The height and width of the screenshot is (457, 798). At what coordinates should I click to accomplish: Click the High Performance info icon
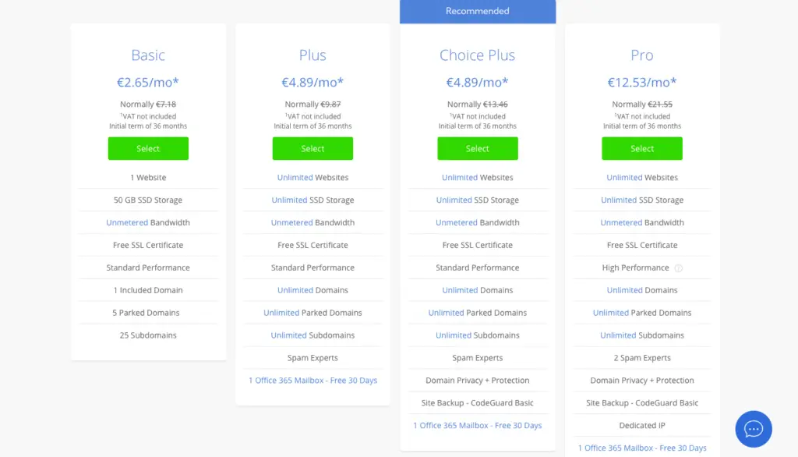tap(679, 268)
